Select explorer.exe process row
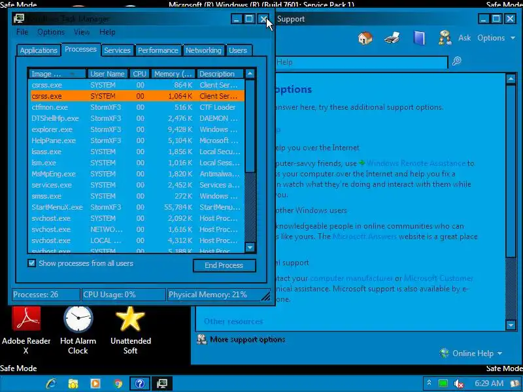 tap(137, 129)
